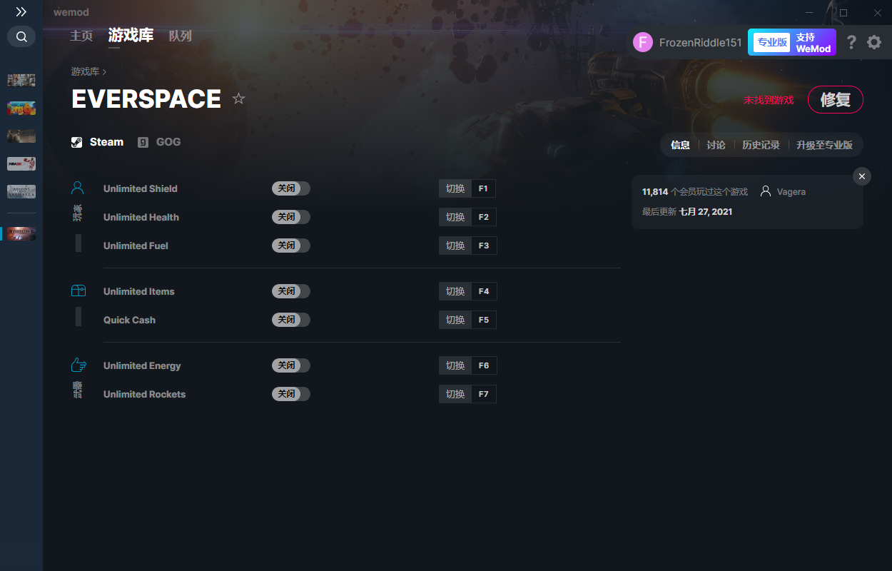Screen dimensions: 892x571
Task: Turn on the Quick Cash switch
Action: (x=291, y=320)
